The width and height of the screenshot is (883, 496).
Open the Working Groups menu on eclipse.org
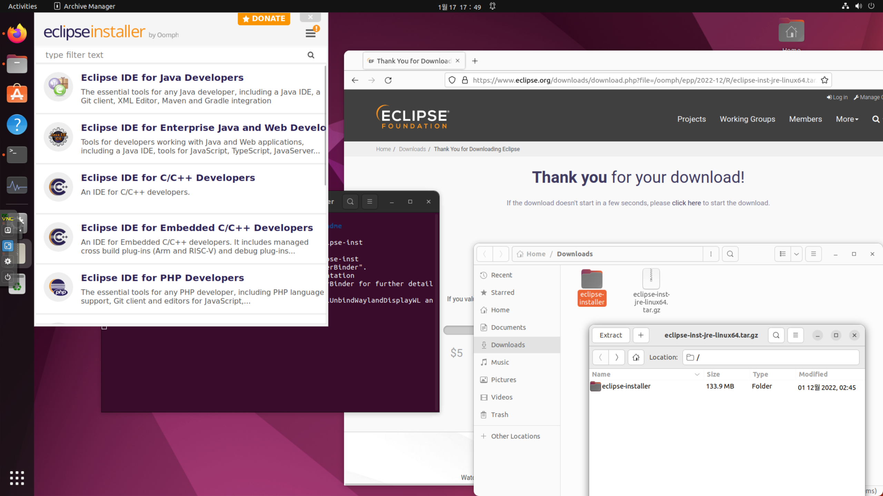click(747, 119)
